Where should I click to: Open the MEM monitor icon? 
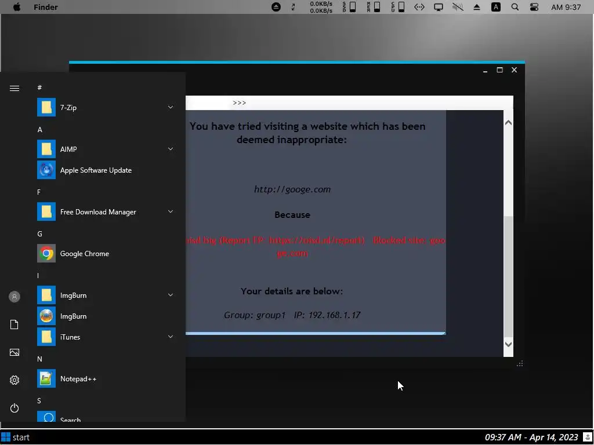[374, 7]
